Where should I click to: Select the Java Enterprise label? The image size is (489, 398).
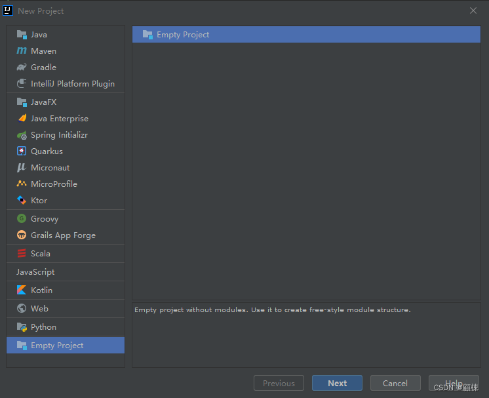tap(60, 119)
